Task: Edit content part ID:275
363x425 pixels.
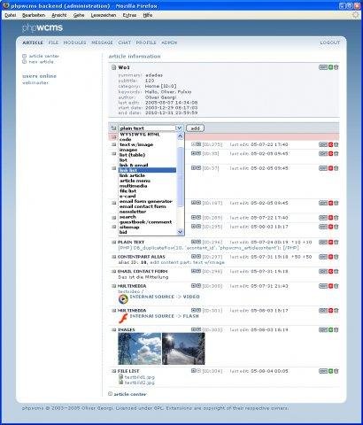Action: tap(323, 144)
